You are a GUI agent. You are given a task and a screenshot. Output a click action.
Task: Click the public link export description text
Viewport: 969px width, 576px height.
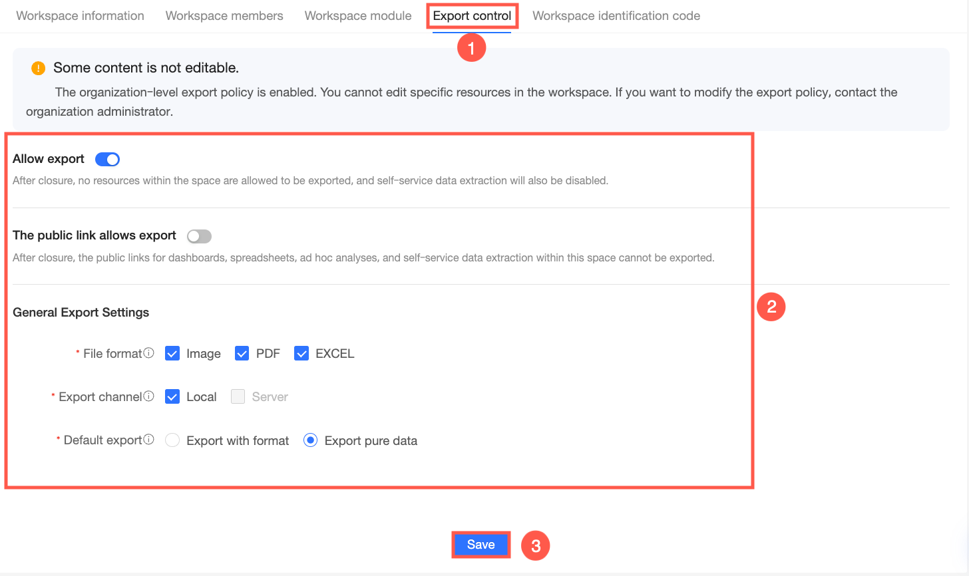click(x=363, y=258)
